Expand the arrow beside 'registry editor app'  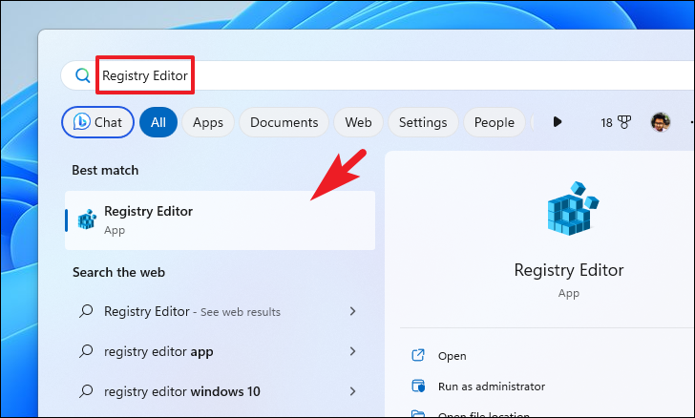[x=352, y=351]
